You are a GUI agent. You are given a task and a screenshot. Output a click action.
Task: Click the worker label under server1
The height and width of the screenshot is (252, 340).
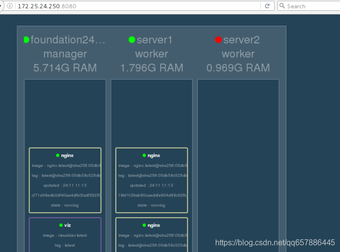[x=151, y=54]
